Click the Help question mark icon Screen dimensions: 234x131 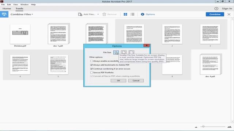(x=216, y=9)
